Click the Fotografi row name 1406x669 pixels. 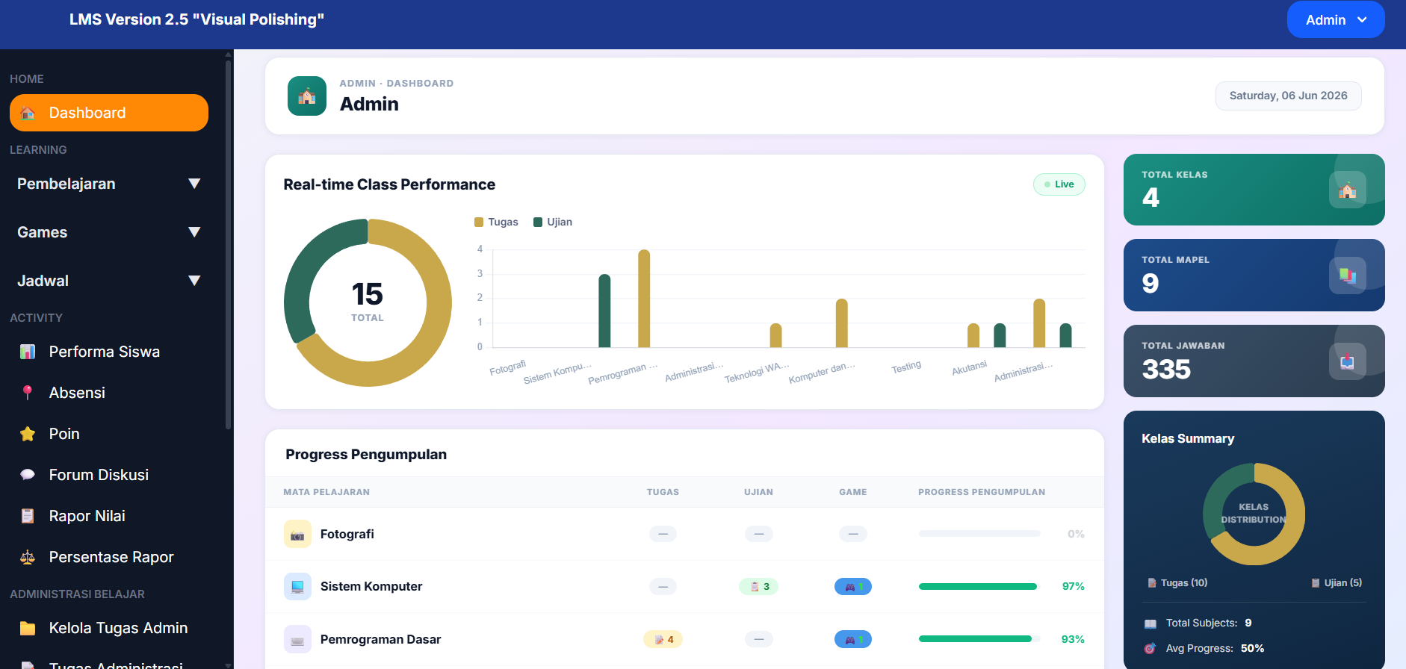[x=347, y=534]
